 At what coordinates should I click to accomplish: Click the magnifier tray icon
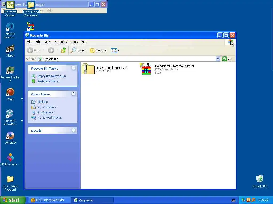coord(253,200)
